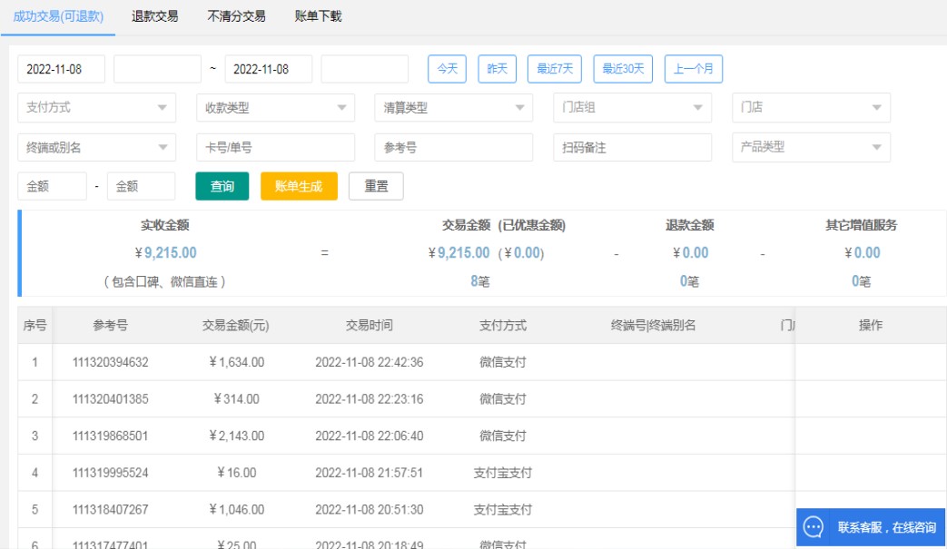
Task: Expand the 终端或别名 dropdown
Action: pyautogui.click(x=96, y=147)
